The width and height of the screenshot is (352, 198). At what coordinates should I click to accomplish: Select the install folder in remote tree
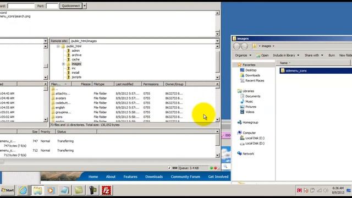[x=75, y=73]
